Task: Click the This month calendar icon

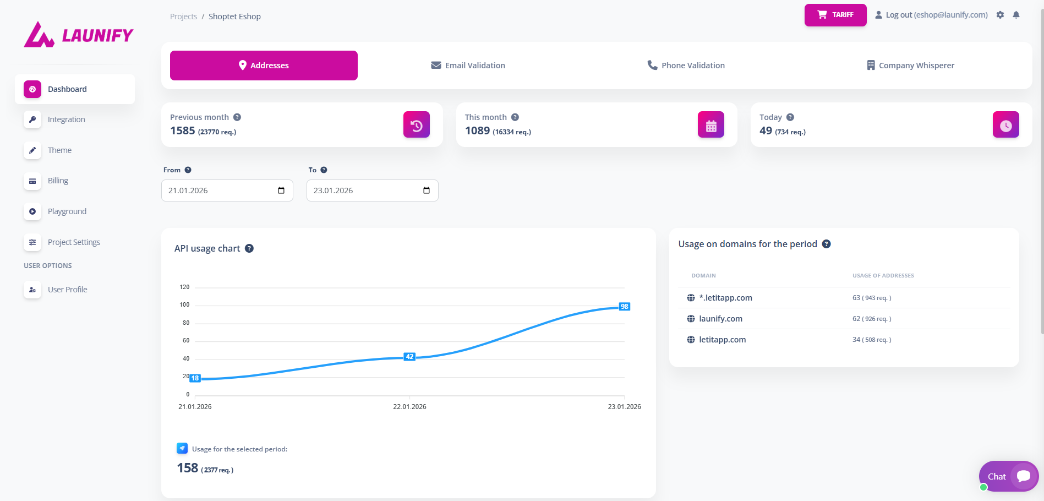Action: point(711,125)
